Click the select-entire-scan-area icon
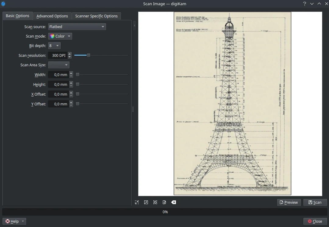329x227 pixels. pos(155,202)
